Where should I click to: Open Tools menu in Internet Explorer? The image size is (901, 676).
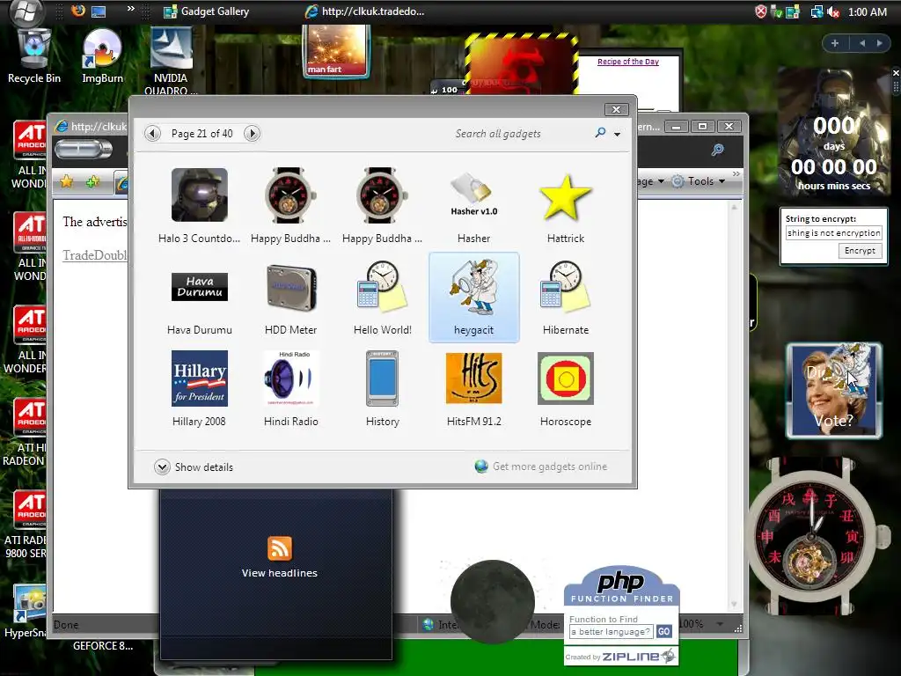[x=699, y=181]
